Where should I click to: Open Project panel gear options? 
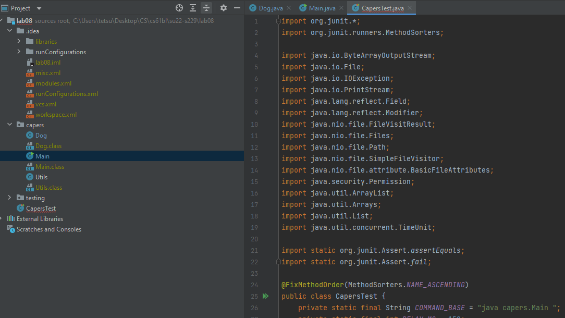(x=224, y=8)
